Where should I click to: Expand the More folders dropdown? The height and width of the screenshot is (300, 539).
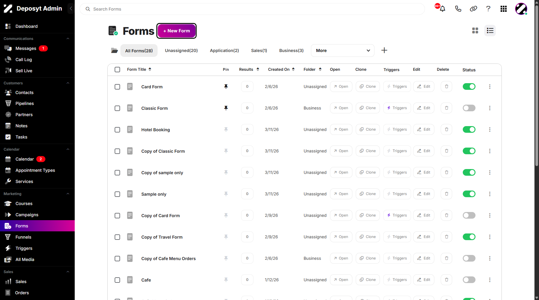click(342, 51)
